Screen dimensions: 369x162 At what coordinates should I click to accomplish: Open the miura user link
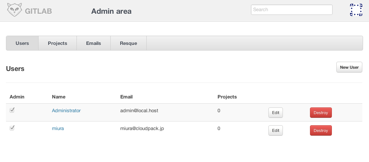58,129
